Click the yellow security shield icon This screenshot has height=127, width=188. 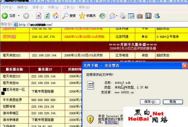click(90, 119)
